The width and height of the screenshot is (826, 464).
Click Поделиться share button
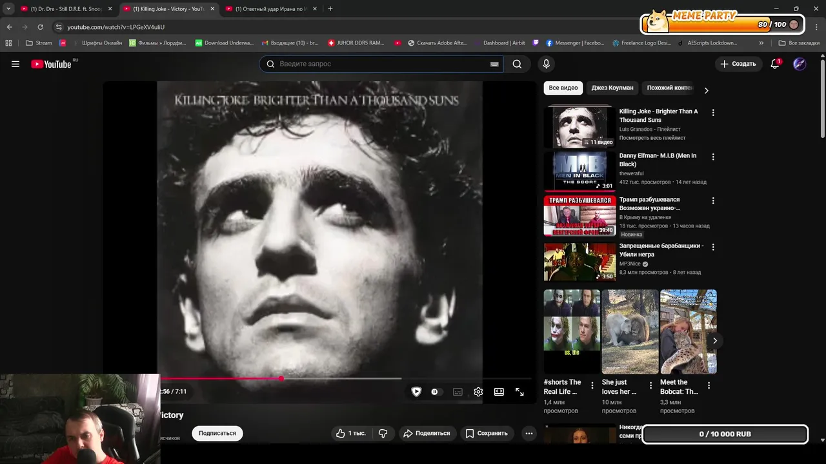[427, 433]
